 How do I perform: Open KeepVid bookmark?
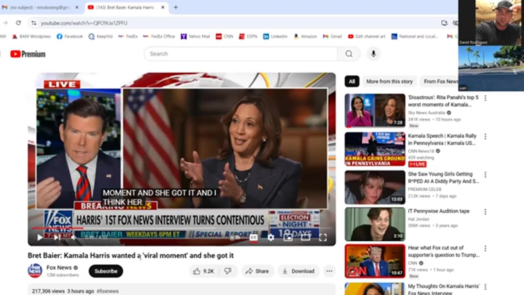tap(101, 36)
